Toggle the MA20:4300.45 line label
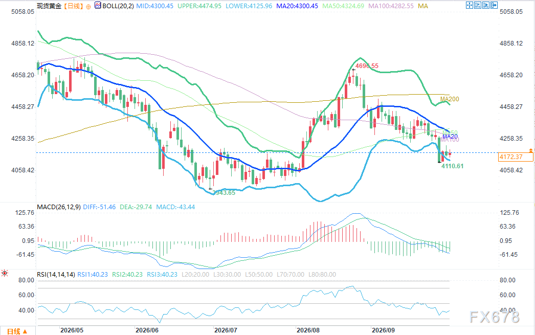535x335 pixels. pos(297,6)
